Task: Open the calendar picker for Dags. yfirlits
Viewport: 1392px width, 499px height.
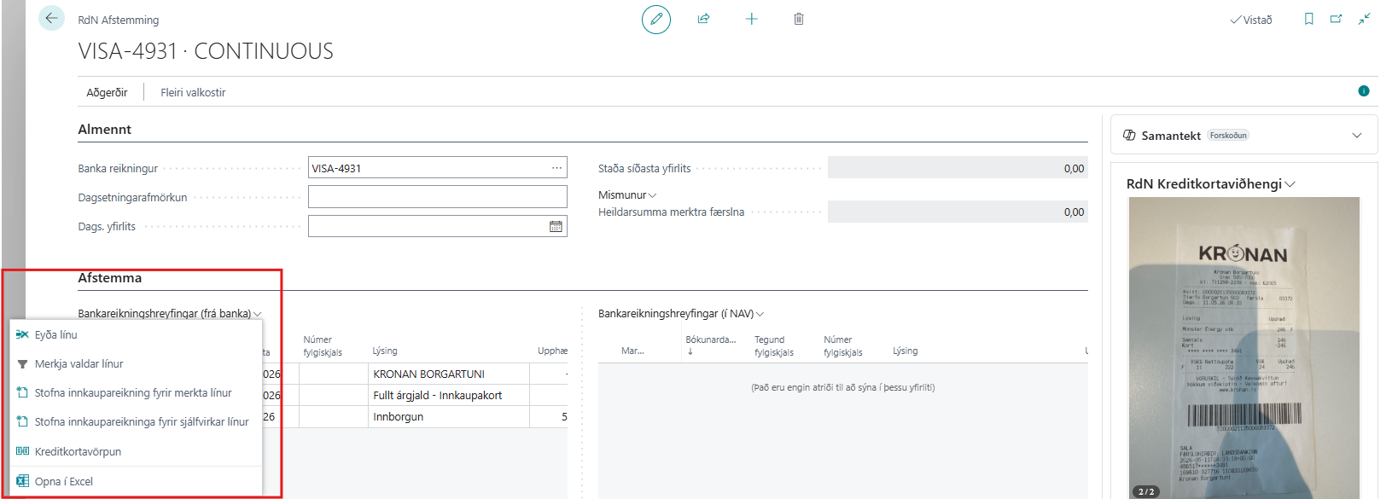Action: click(556, 226)
